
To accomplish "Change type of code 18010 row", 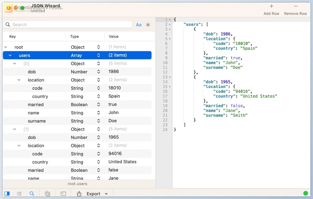I will pyautogui.click(x=99, y=88).
